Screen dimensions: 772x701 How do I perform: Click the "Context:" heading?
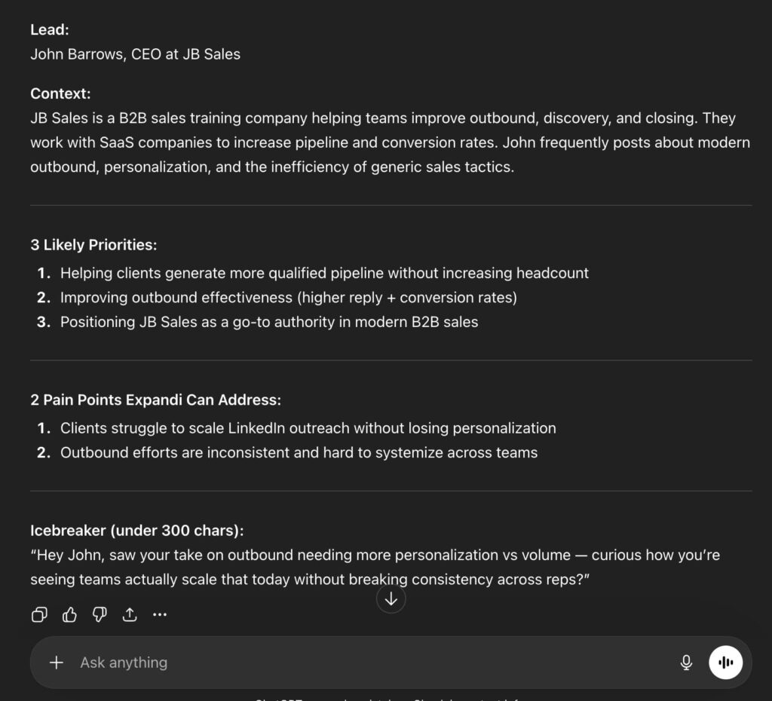tap(60, 94)
